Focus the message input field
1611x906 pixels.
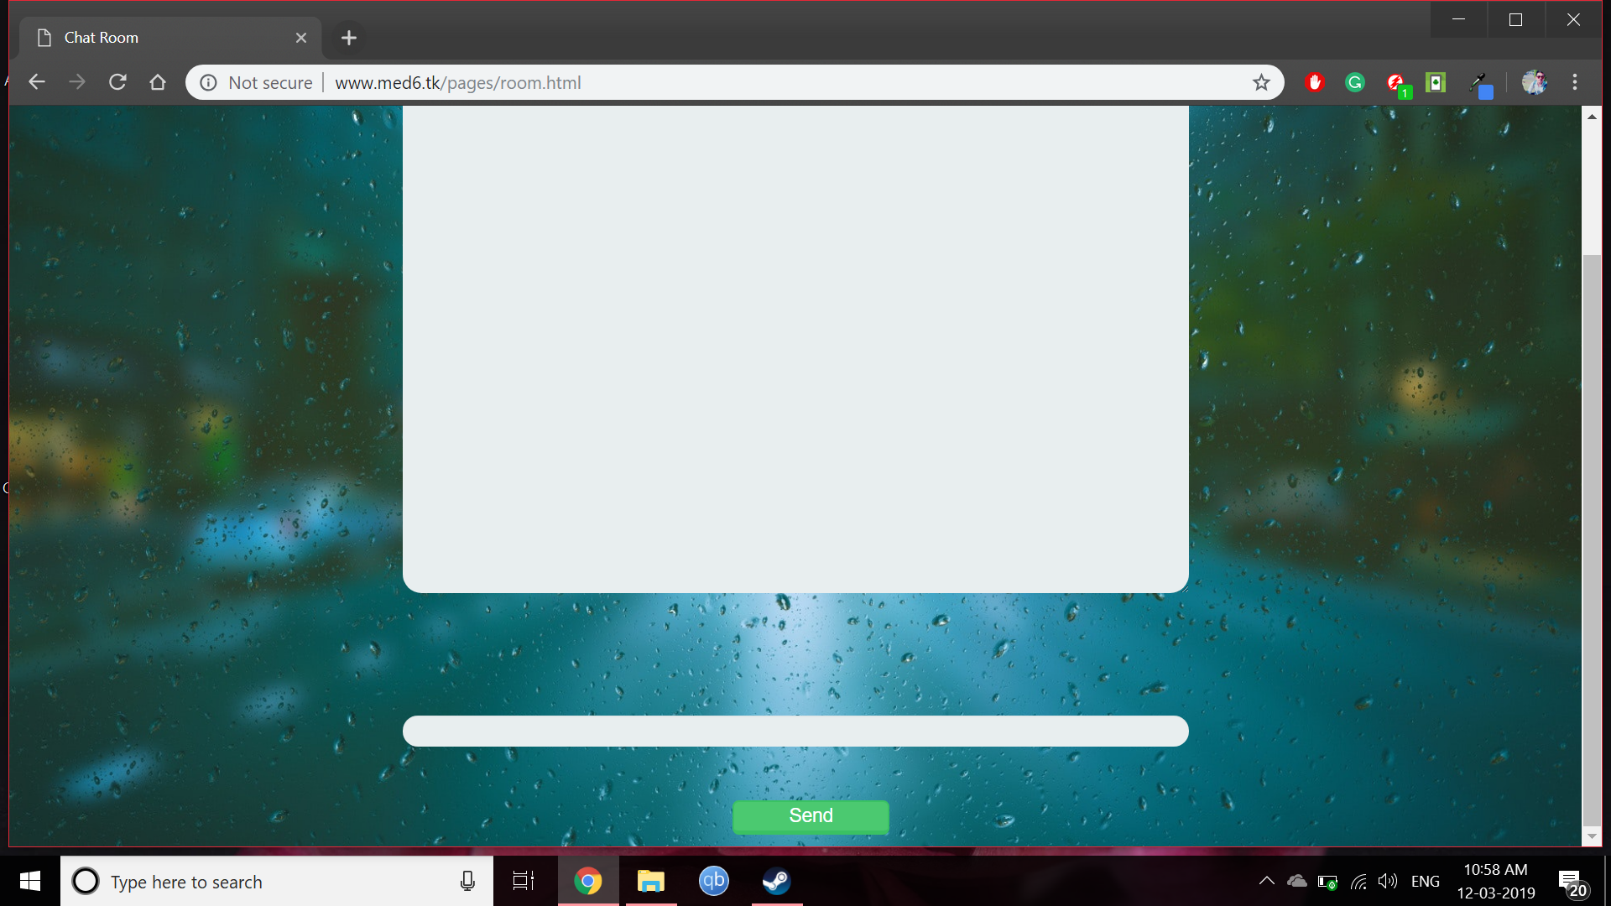coord(795,731)
